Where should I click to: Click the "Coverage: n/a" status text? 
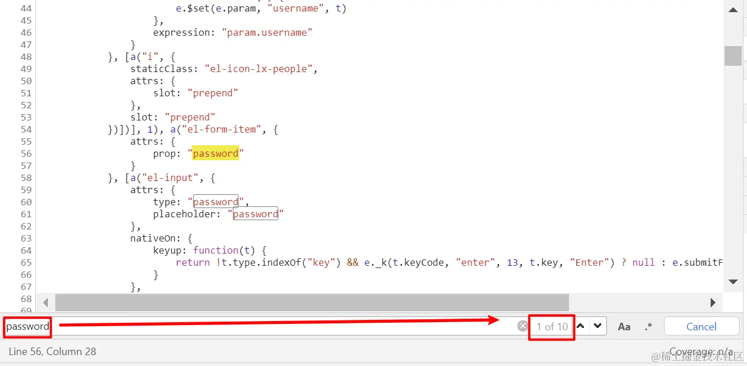click(x=701, y=352)
